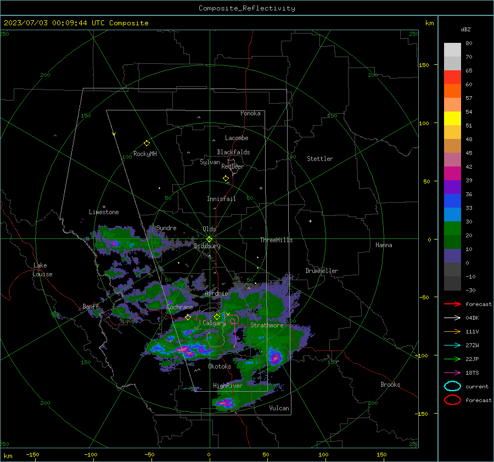The image size is (494, 462).
Task: Click the red 'forecast' ellipse legend icon
Action: click(452, 400)
